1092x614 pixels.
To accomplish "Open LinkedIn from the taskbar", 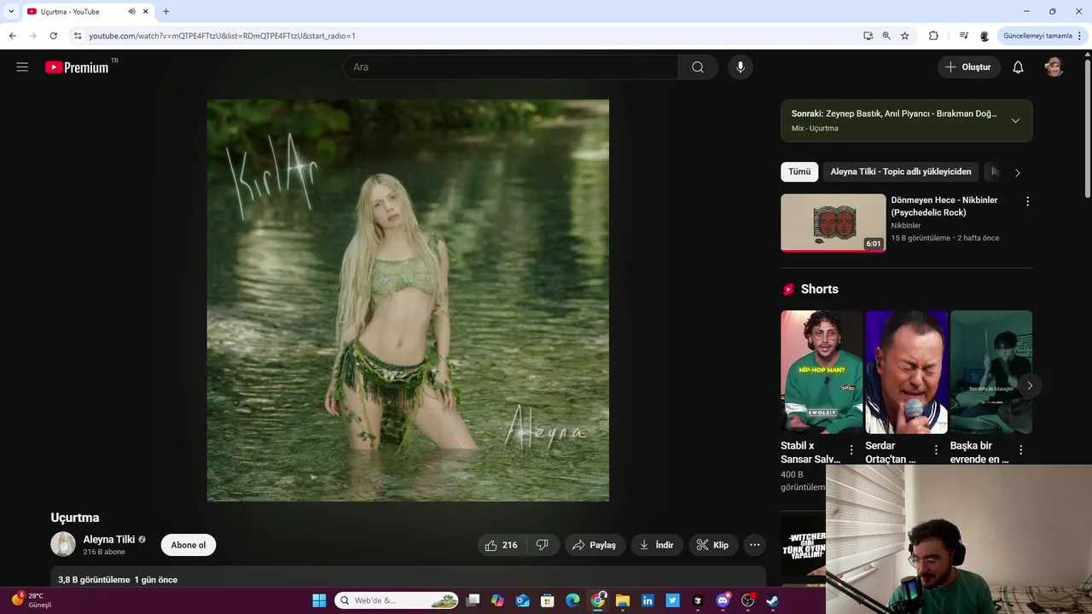I will [648, 600].
